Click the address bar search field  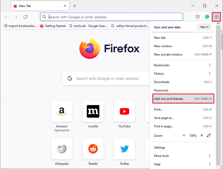tap(111, 17)
